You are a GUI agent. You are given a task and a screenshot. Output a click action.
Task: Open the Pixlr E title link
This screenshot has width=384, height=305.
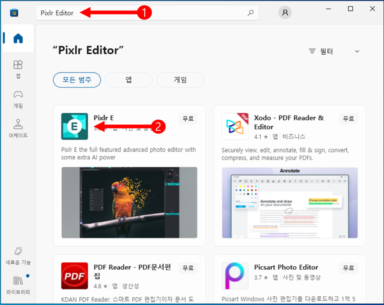tap(103, 118)
